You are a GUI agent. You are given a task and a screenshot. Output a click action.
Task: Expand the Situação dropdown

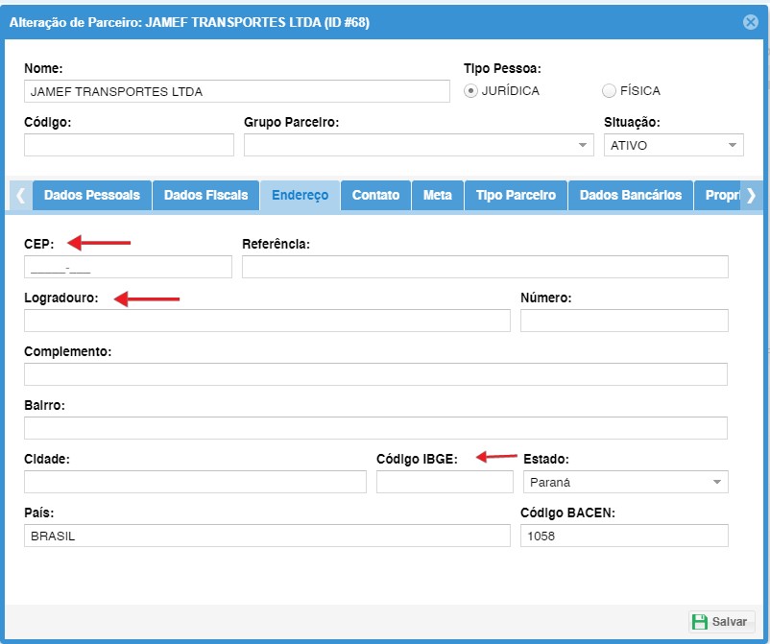click(x=674, y=145)
